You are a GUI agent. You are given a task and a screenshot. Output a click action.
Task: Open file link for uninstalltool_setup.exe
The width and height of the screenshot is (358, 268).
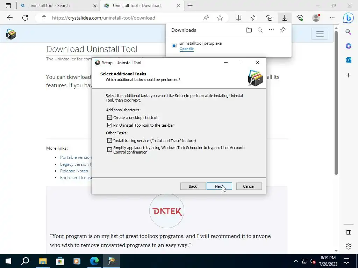coord(187,49)
